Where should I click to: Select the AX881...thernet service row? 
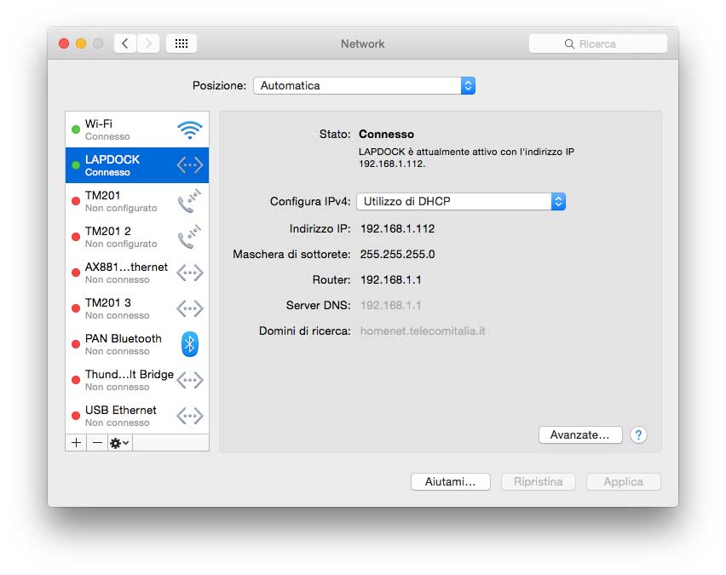[137, 273]
